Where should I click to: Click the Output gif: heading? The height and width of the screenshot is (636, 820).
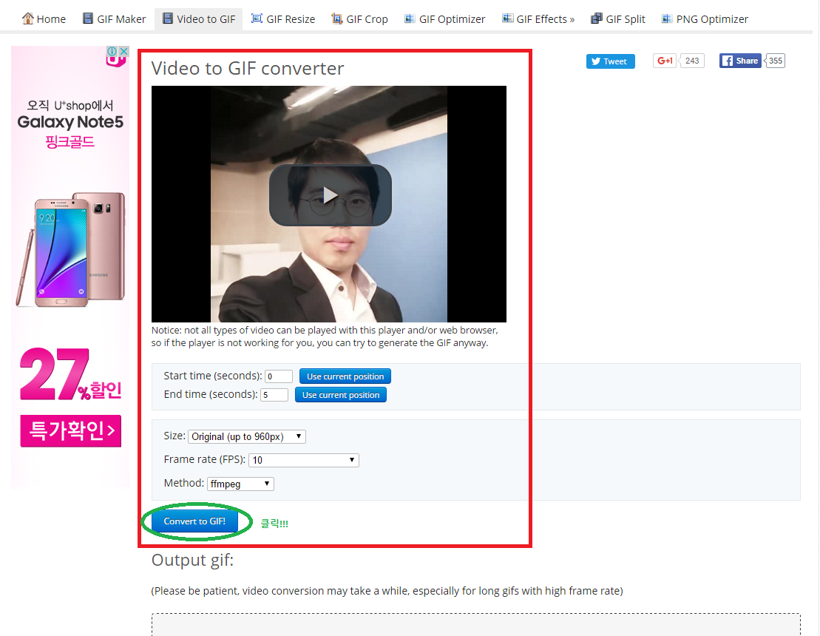[192, 560]
